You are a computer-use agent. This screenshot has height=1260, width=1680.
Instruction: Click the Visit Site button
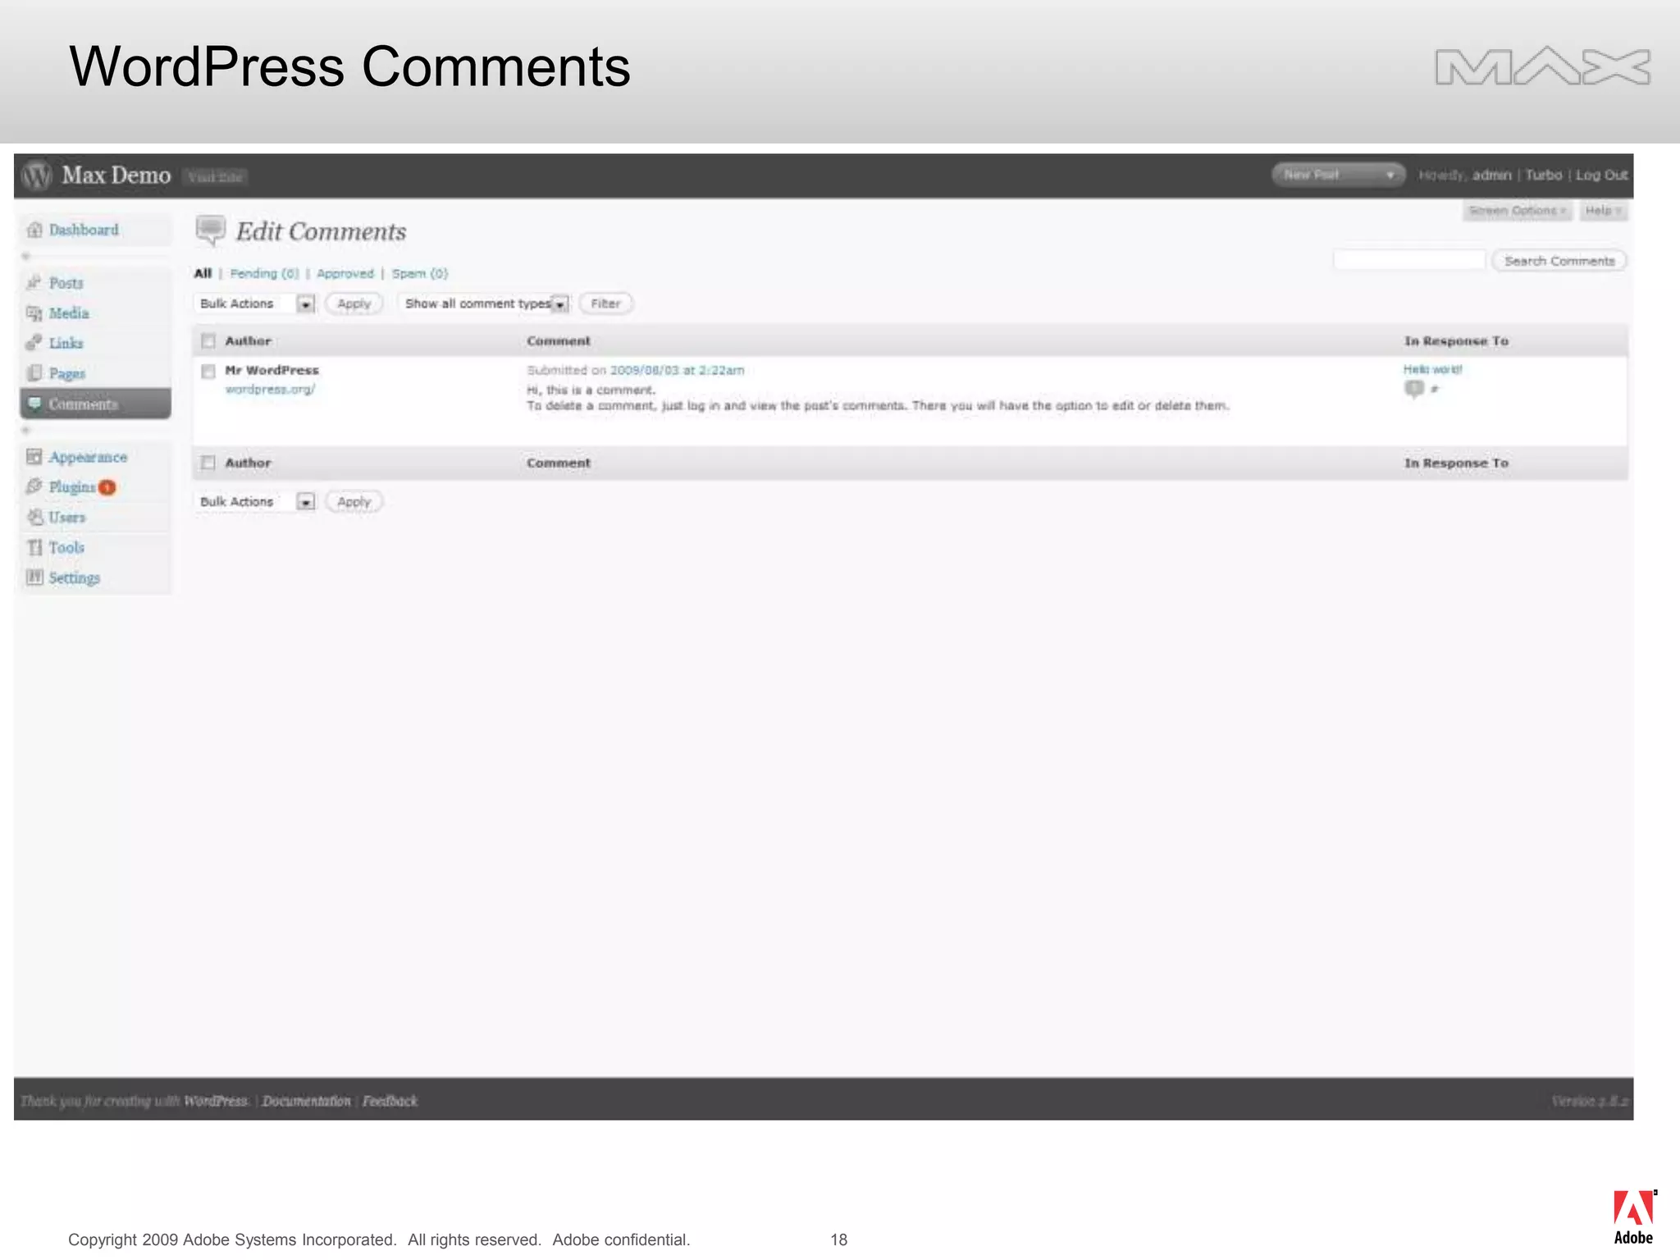(x=215, y=176)
